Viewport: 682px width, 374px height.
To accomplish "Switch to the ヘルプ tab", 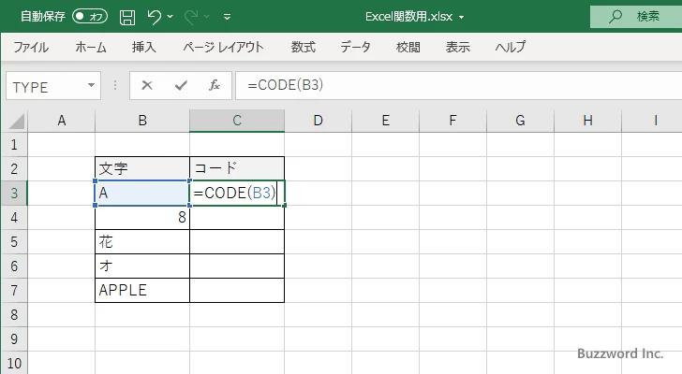I will pyautogui.click(x=511, y=47).
